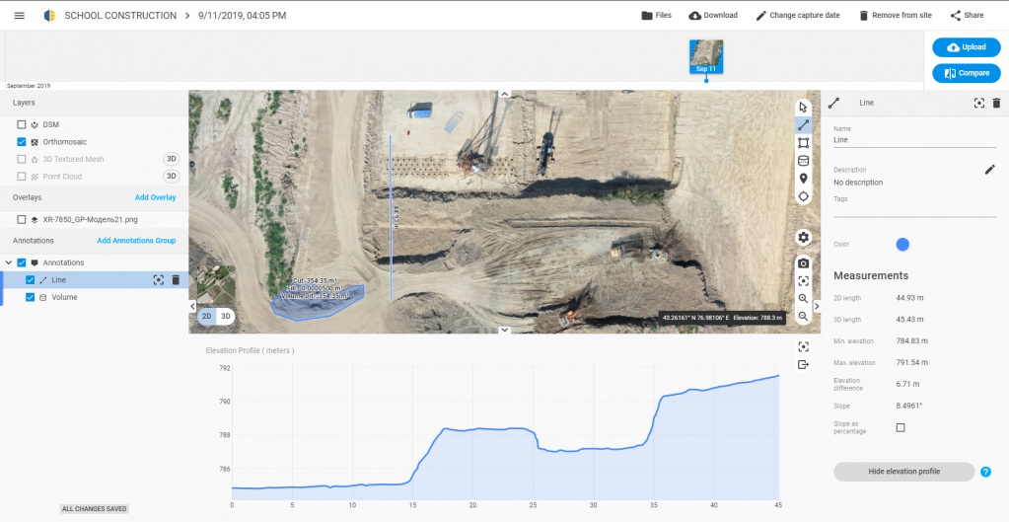Click the Add Overlay link

[x=155, y=197]
